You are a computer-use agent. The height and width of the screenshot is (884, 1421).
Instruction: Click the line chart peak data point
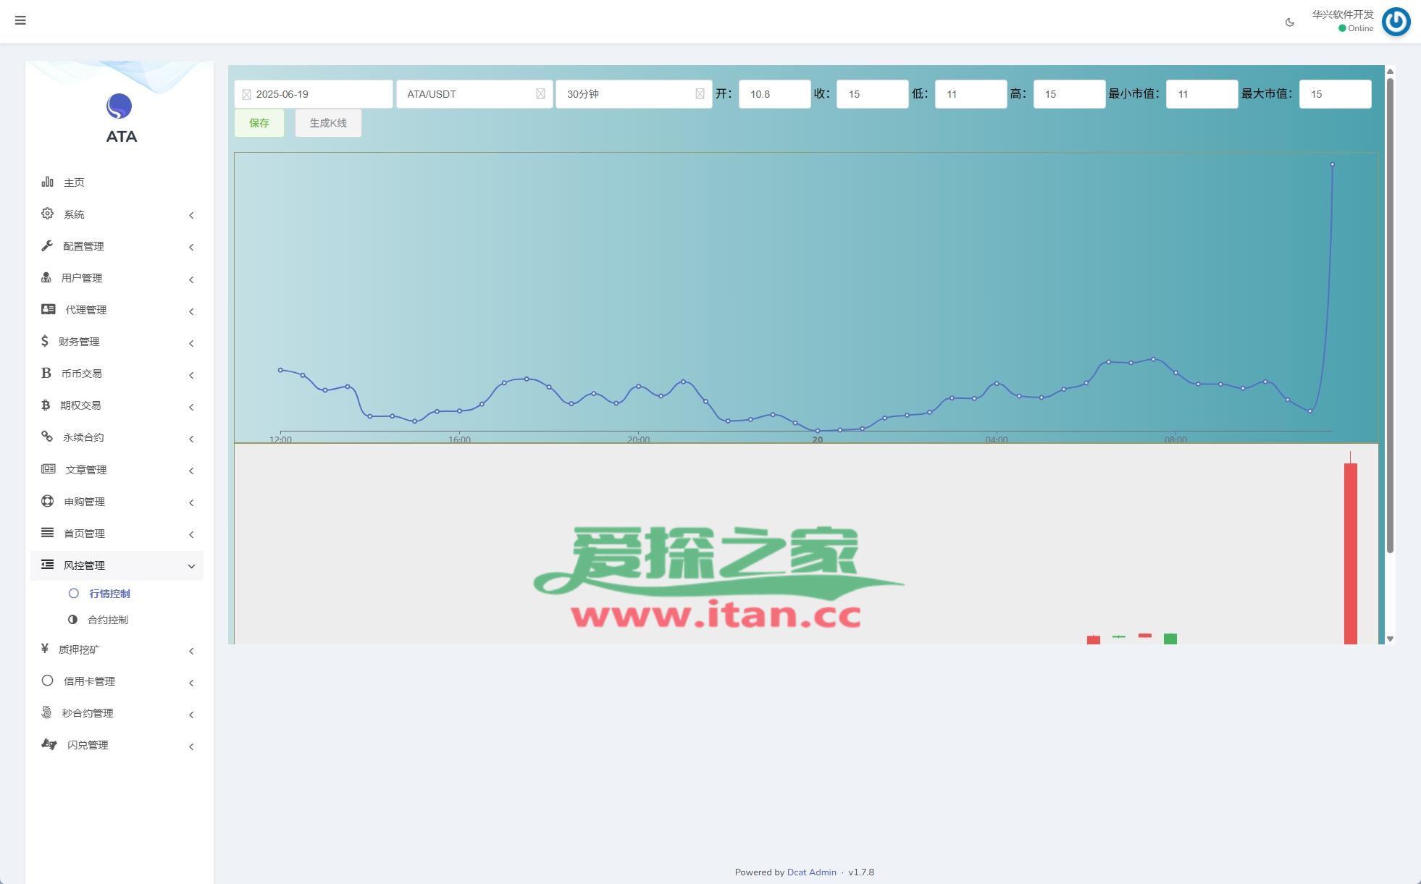1332,164
